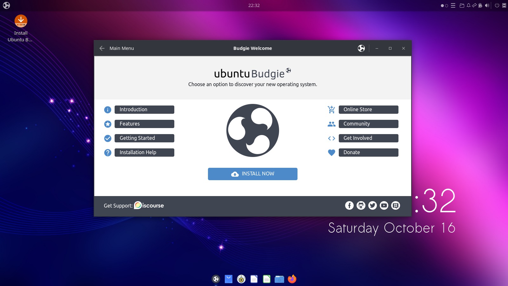Open the battery power indicator
The height and width of the screenshot is (286, 508).
click(480, 5)
